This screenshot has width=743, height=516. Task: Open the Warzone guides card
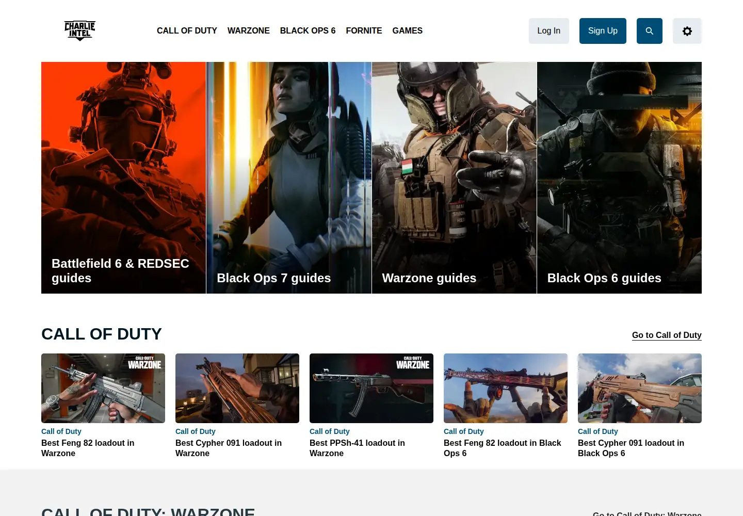(454, 178)
